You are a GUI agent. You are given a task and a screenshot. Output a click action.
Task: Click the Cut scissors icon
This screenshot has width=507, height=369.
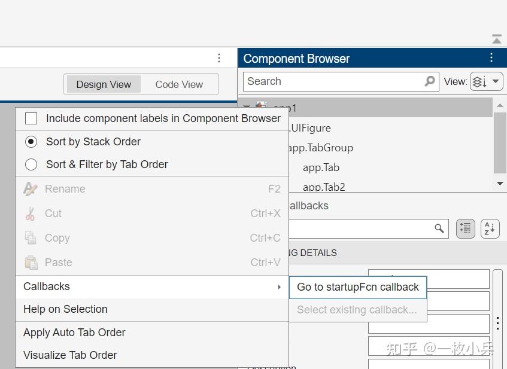(x=31, y=214)
